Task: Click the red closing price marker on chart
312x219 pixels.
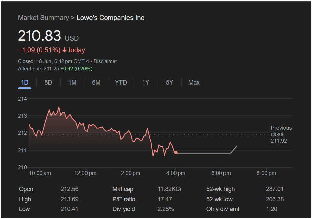Action: point(176,152)
